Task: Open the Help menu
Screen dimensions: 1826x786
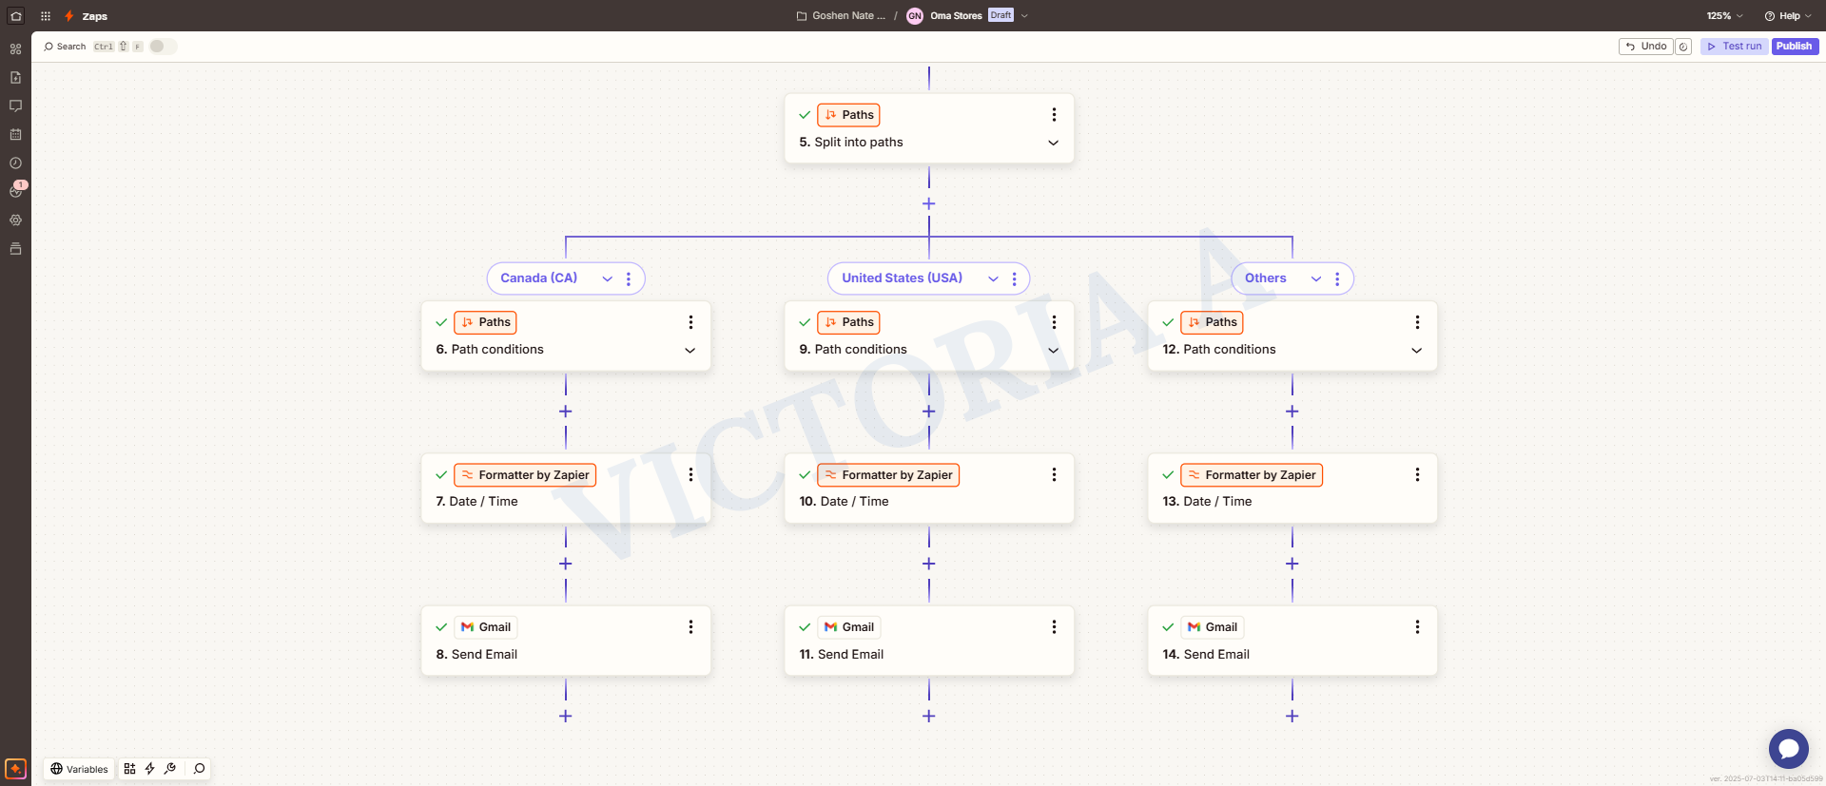Action: pyautogui.click(x=1788, y=16)
